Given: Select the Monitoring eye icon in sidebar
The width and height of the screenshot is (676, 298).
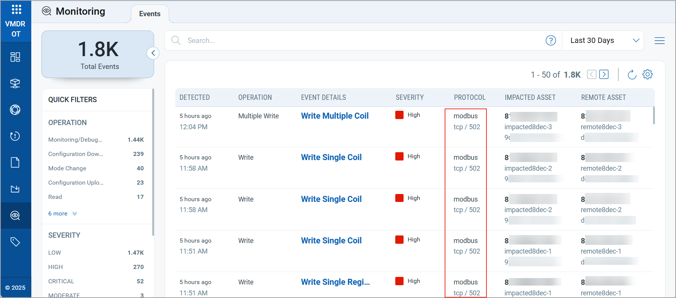Looking at the screenshot, I should click(15, 215).
